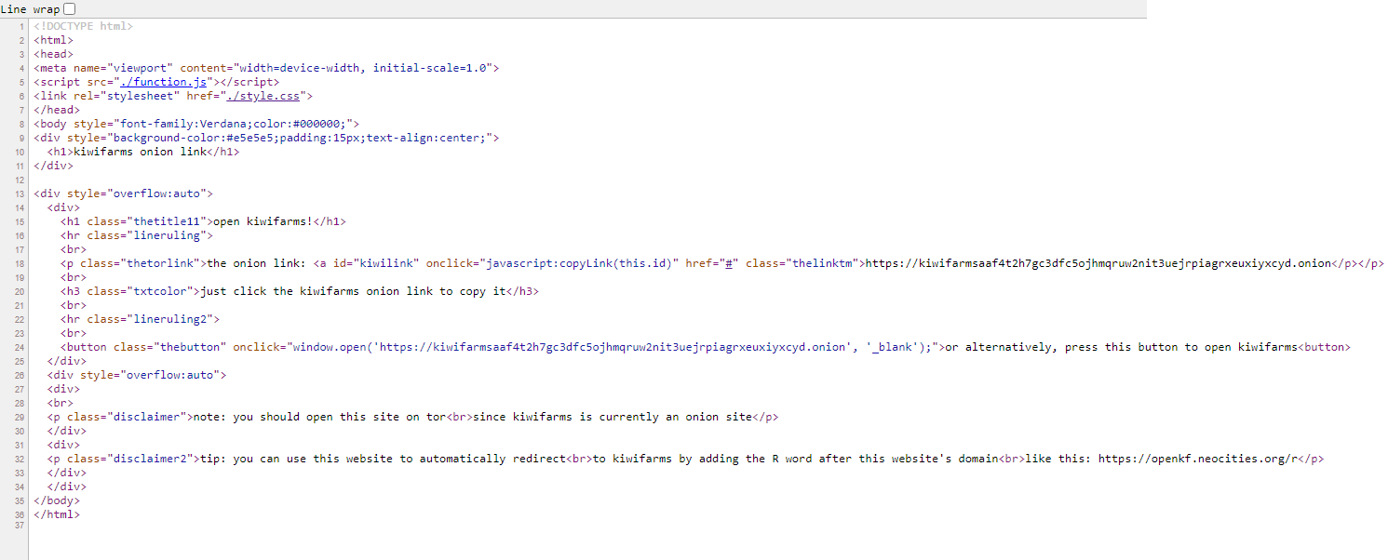Click line number 24 in the gutter

[x=20, y=347]
